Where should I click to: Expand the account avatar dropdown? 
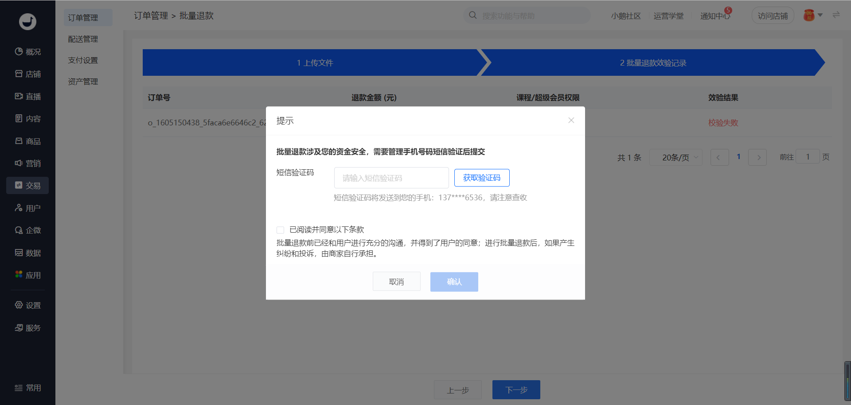tap(813, 16)
